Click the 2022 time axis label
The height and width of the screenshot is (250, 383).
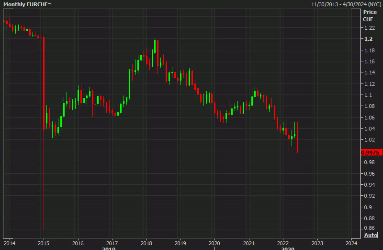click(x=283, y=243)
